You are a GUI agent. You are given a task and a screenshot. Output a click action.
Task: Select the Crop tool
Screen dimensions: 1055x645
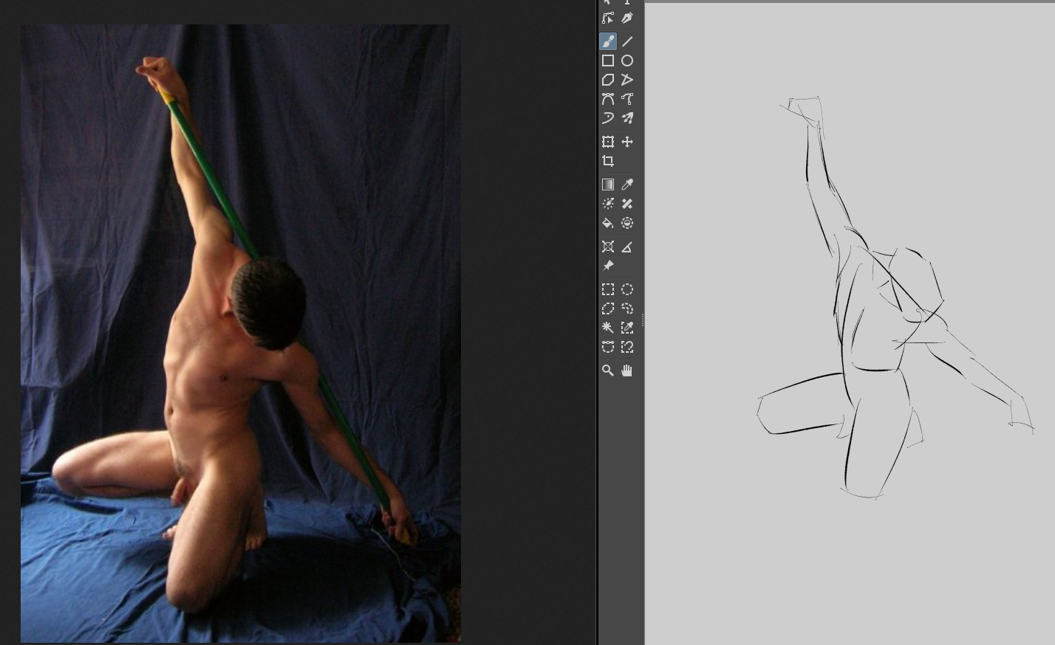coord(608,161)
